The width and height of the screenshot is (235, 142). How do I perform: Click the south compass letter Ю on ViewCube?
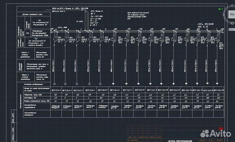232,24
